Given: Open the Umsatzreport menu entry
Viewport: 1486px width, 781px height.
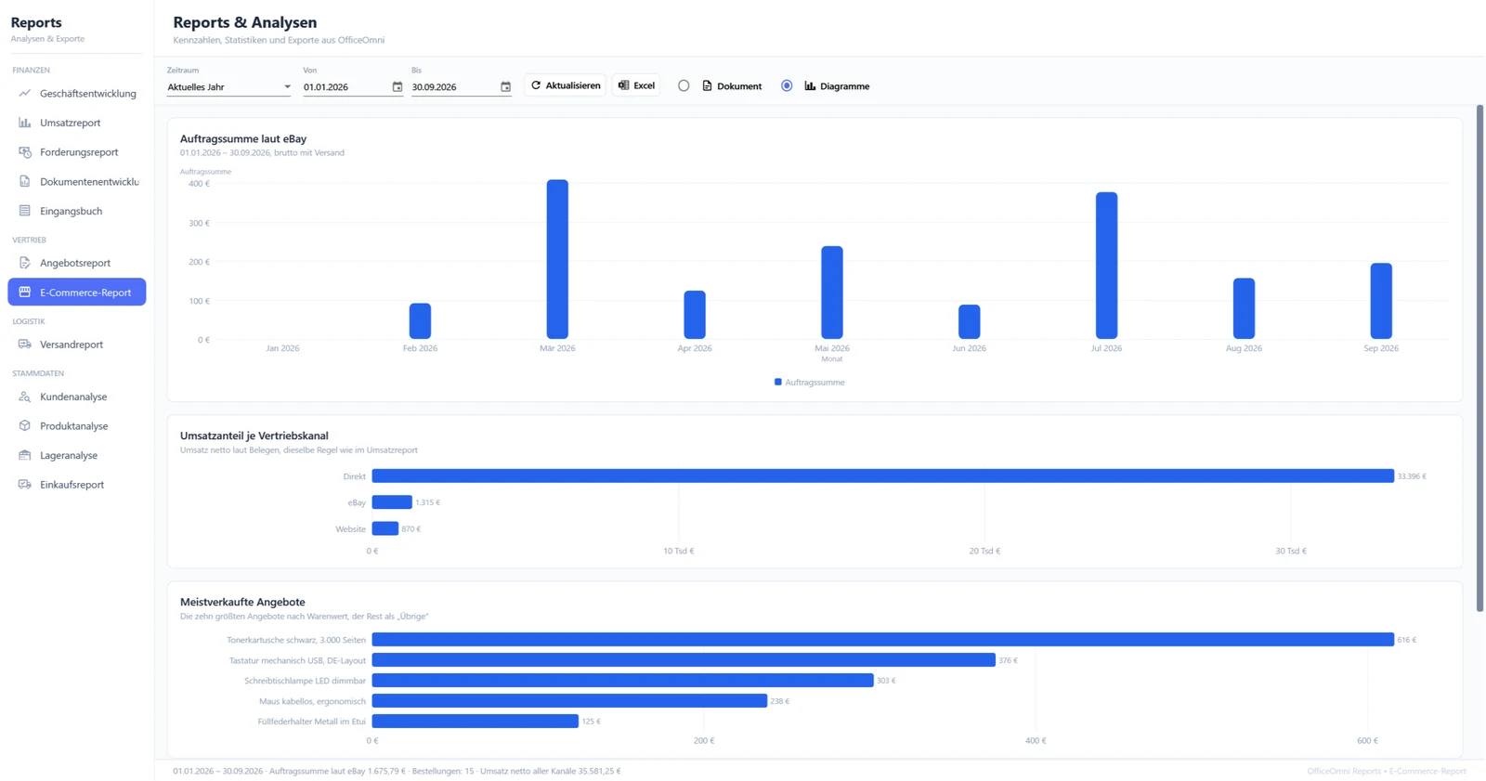Looking at the screenshot, I should coord(77,123).
